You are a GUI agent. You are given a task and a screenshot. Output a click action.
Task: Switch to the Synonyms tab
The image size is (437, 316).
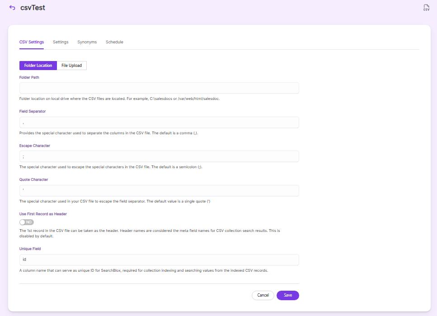pos(87,42)
